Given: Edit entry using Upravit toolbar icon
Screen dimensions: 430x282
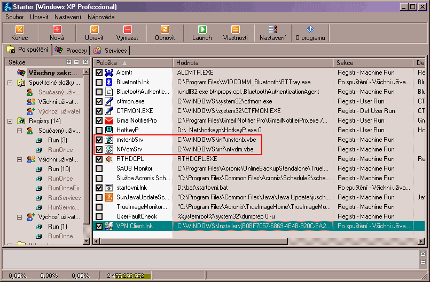Looking at the screenshot, I should click(x=94, y=29).
